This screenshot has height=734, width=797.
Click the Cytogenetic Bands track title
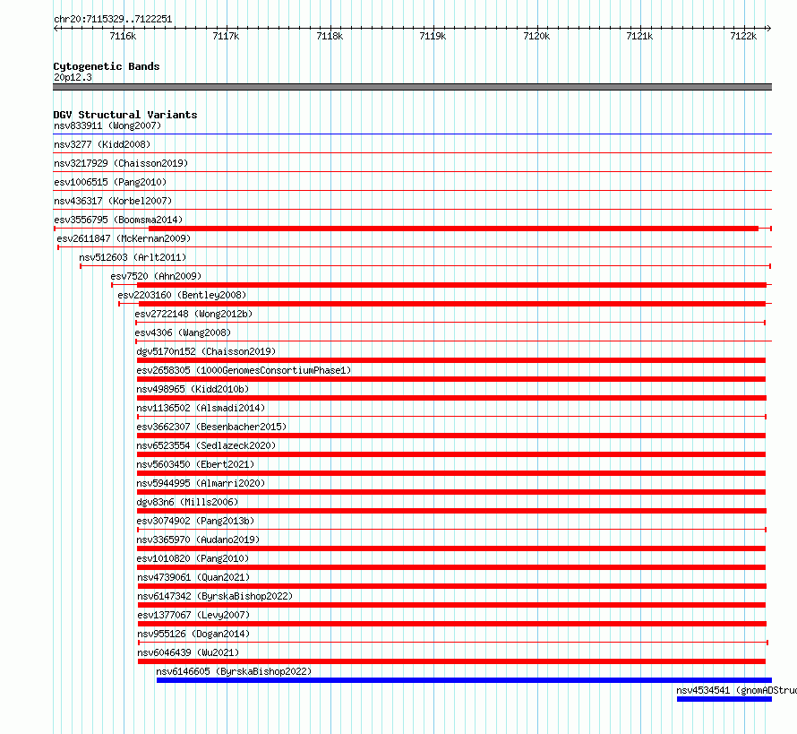107,66
